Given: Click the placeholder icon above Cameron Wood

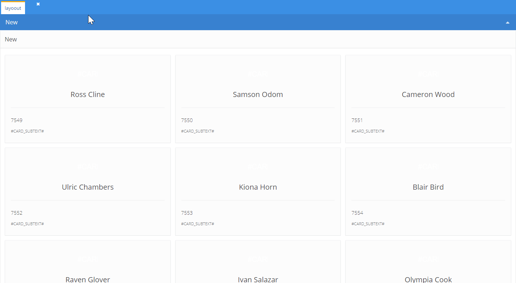Looking at the screenshot, I should (428, 74).
